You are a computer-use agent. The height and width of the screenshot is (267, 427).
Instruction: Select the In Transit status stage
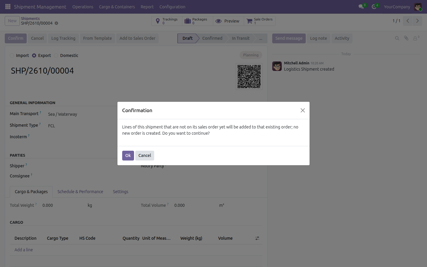(240, 38)
